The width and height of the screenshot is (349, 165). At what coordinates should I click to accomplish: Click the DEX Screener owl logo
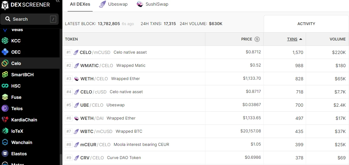click(x=5, y=5)
